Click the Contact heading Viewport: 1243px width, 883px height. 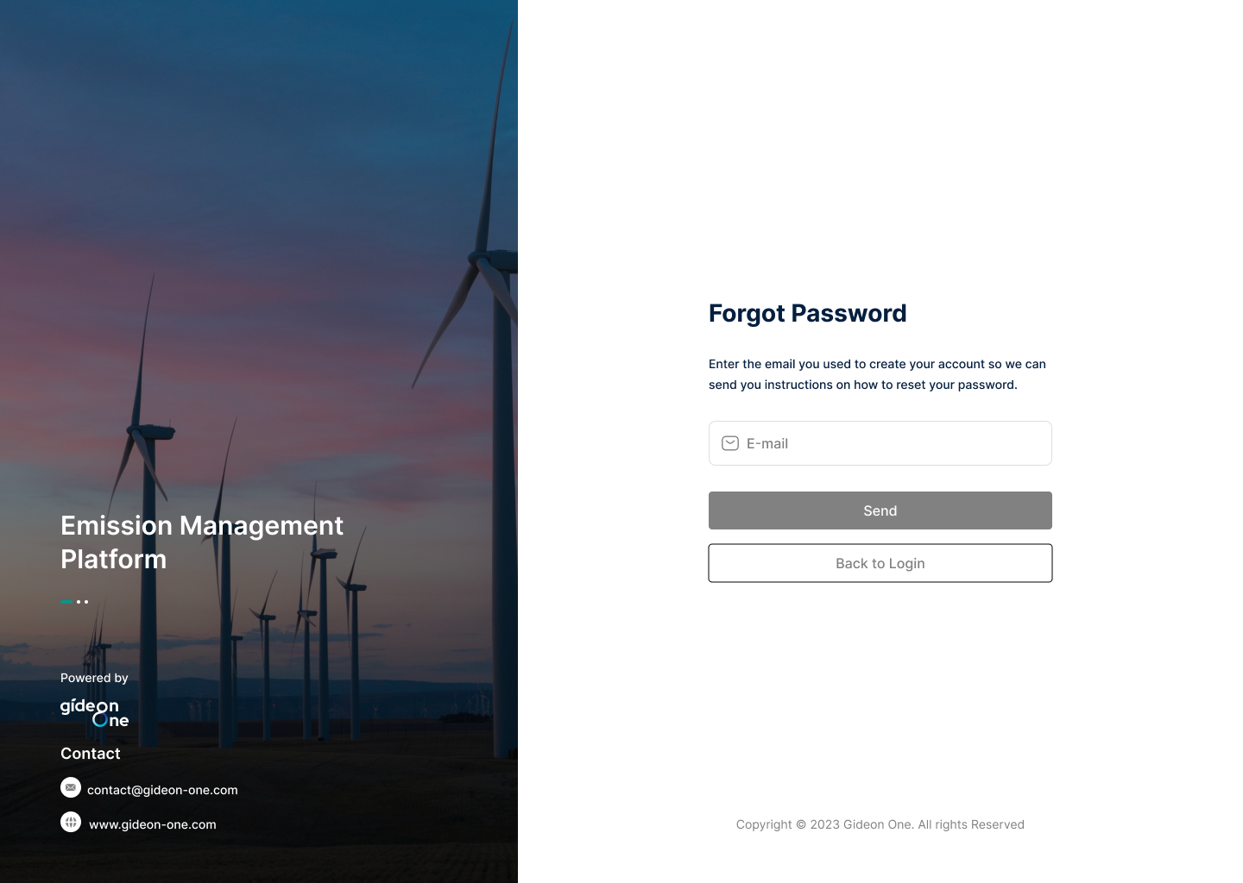91,754
